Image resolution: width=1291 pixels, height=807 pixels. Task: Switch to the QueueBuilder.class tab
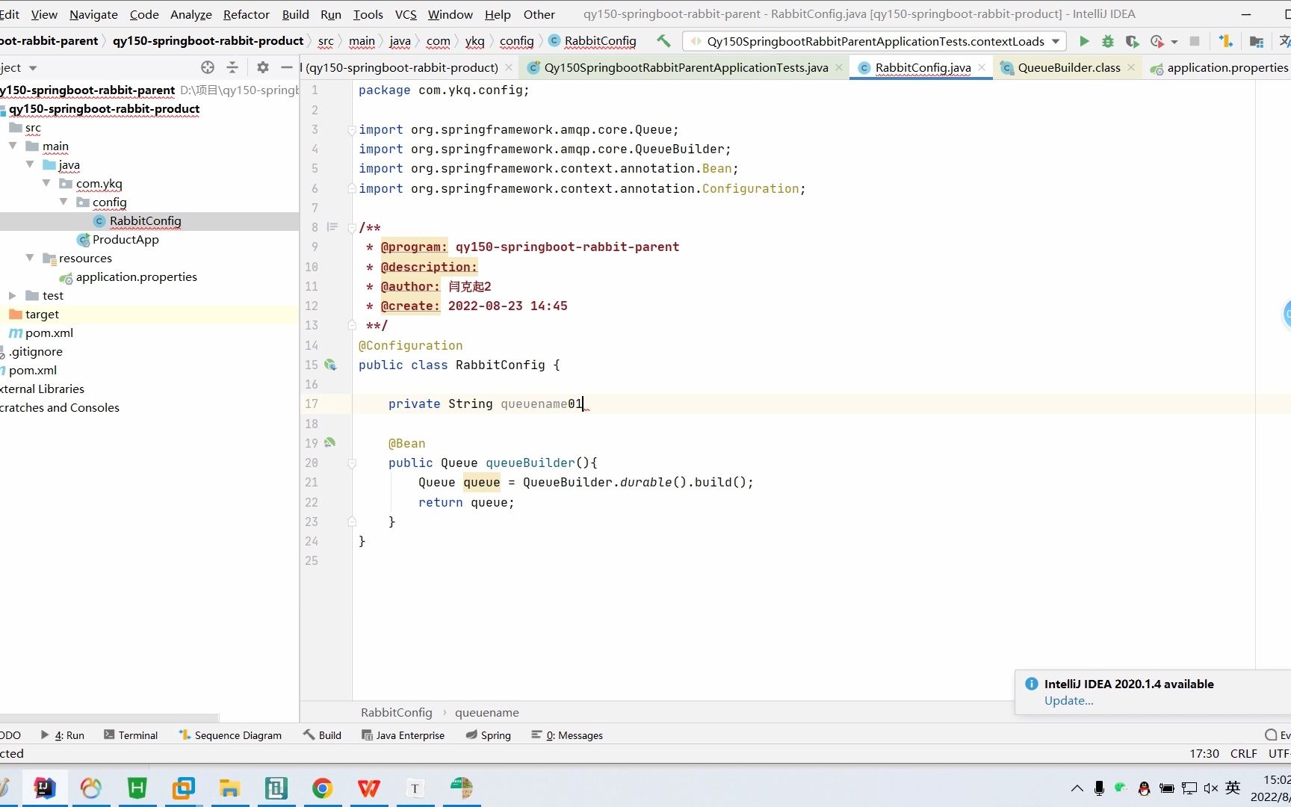pyautogui.click(x=1068, y=68)
